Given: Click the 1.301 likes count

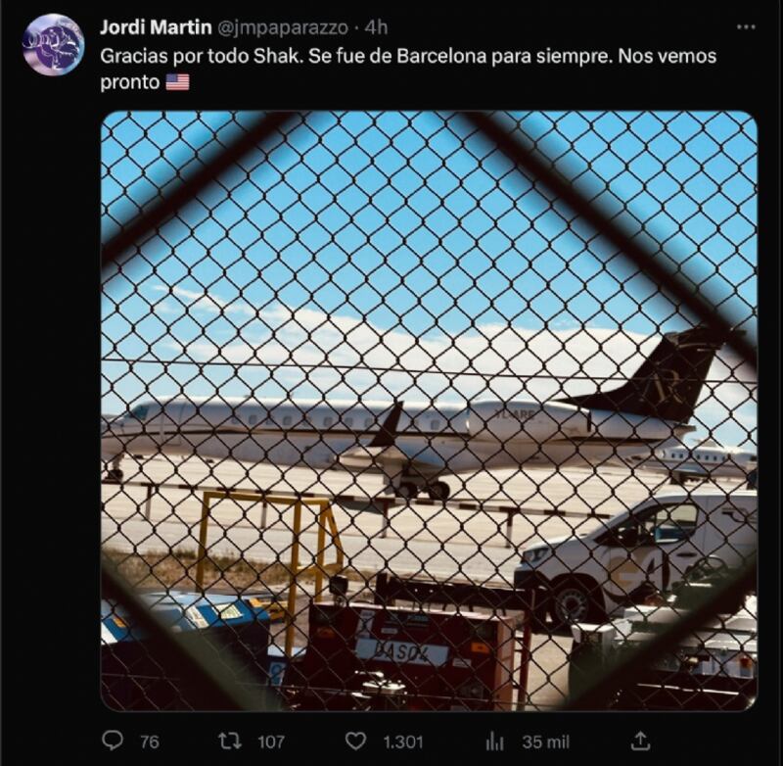Looking at the screenshot, I should pyautogui.click(x=403, y=742).
